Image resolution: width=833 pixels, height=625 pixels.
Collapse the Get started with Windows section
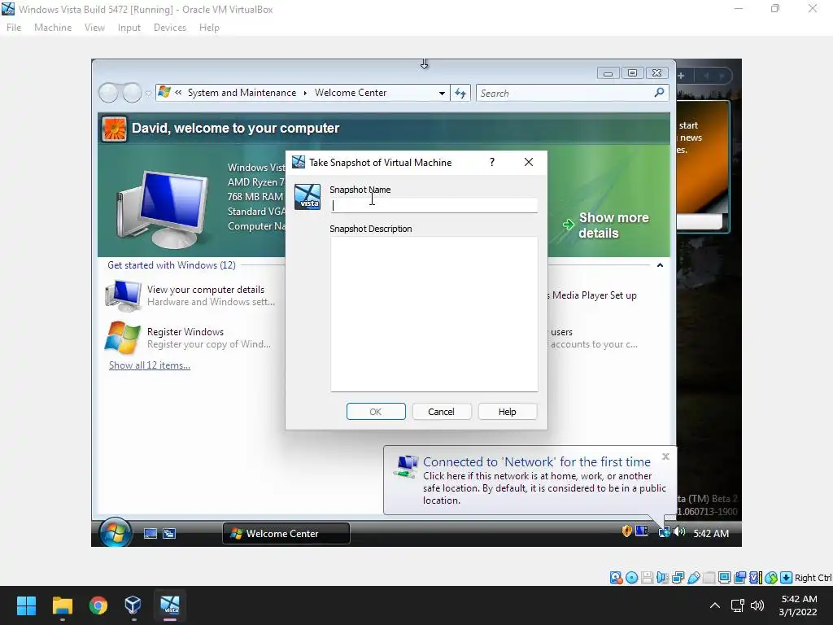(660, 264)
